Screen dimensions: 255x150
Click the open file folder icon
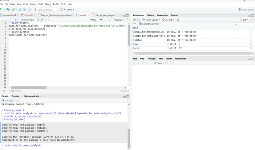click(x=13, y=10)
